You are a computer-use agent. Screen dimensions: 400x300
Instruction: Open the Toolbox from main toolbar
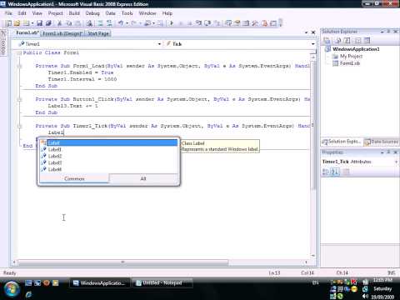255,23
